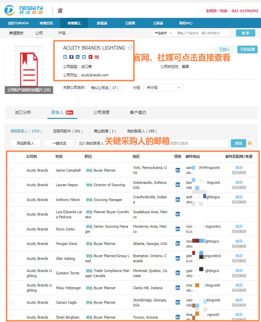This screenshot has width=261, height=322.
Task: Expand the 分组 未分组 dropdown
Action: click(163, 88)
